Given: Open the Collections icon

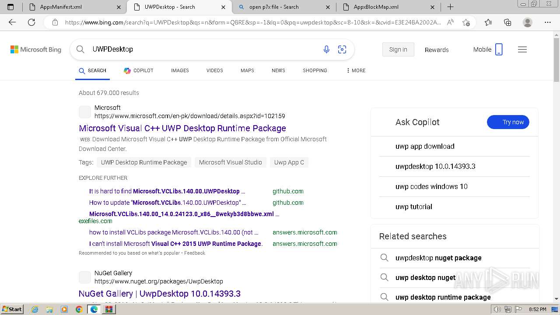Looking at the screenshot, I should point(507,22).
